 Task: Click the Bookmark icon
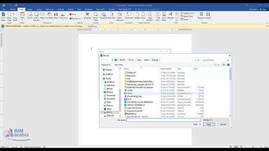(x=112, y=16)
